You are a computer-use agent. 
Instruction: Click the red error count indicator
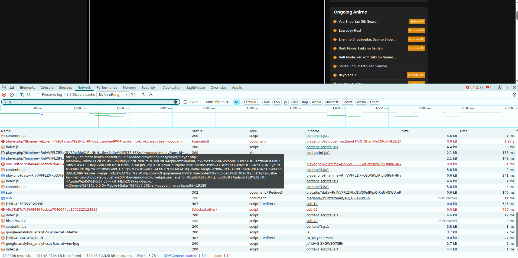pyautogui.click(x=470, y=87)
